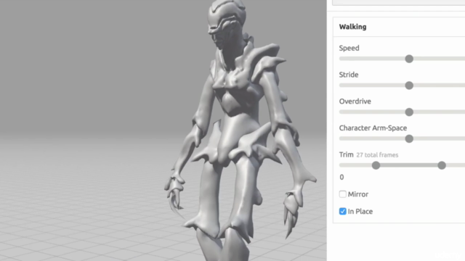Click the Walking animation title

click(x=352, y=27)
